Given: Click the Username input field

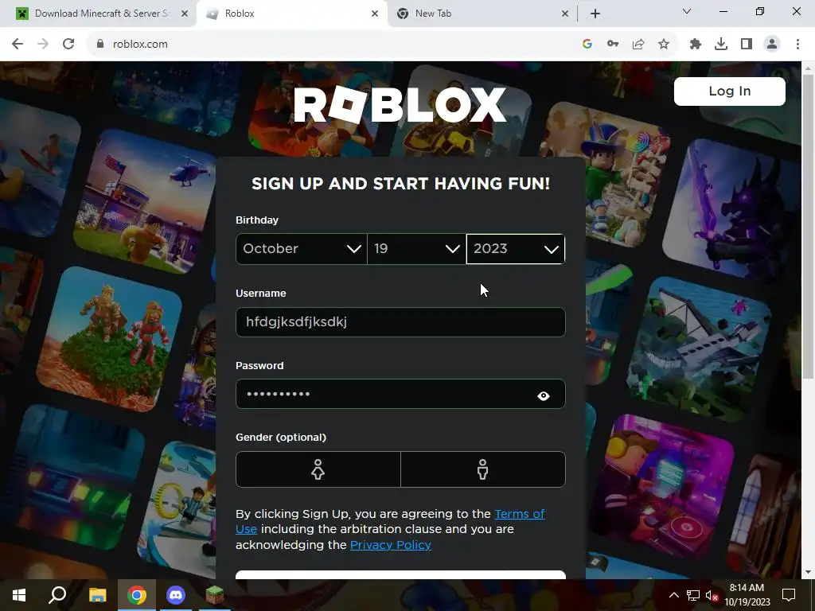Looking at the screenshot, I should 400,322.
